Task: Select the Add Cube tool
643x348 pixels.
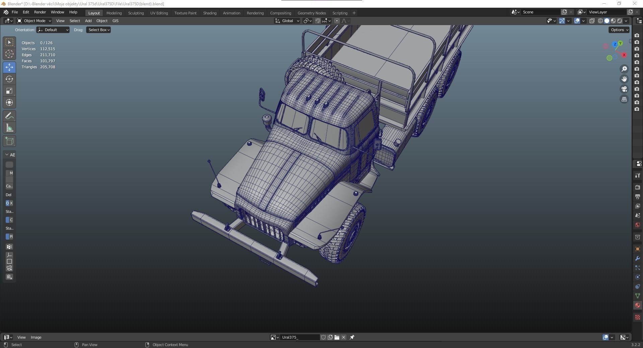Action: [x=9, y=141]
